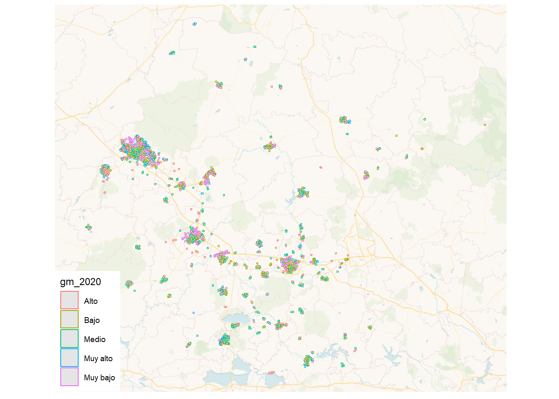Click the Medio legend label text
The image size is (559, 399).
click(x=94, y=340)
